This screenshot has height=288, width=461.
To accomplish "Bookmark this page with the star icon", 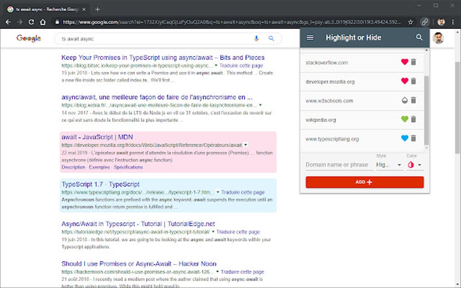I will click(410, 22).
